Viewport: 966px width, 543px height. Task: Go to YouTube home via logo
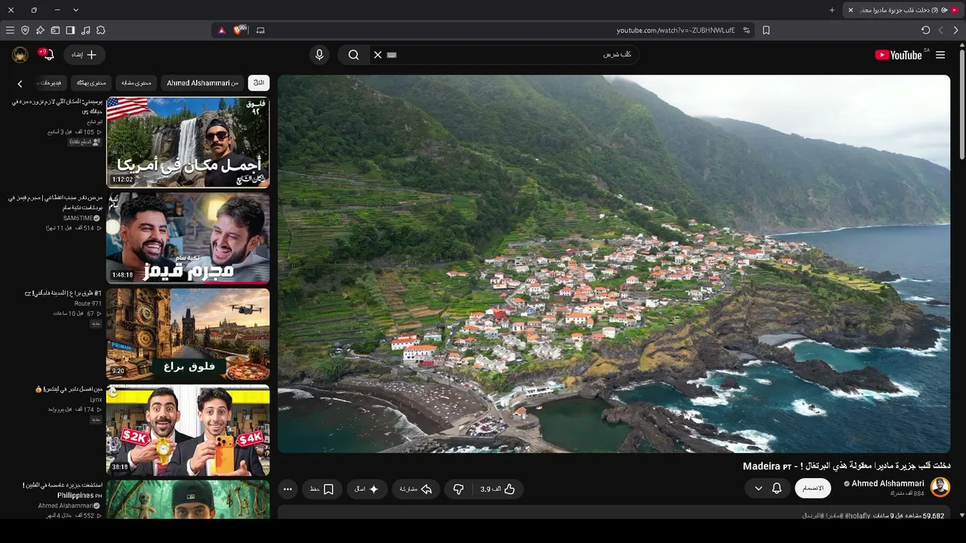click(x=898, y=55)
